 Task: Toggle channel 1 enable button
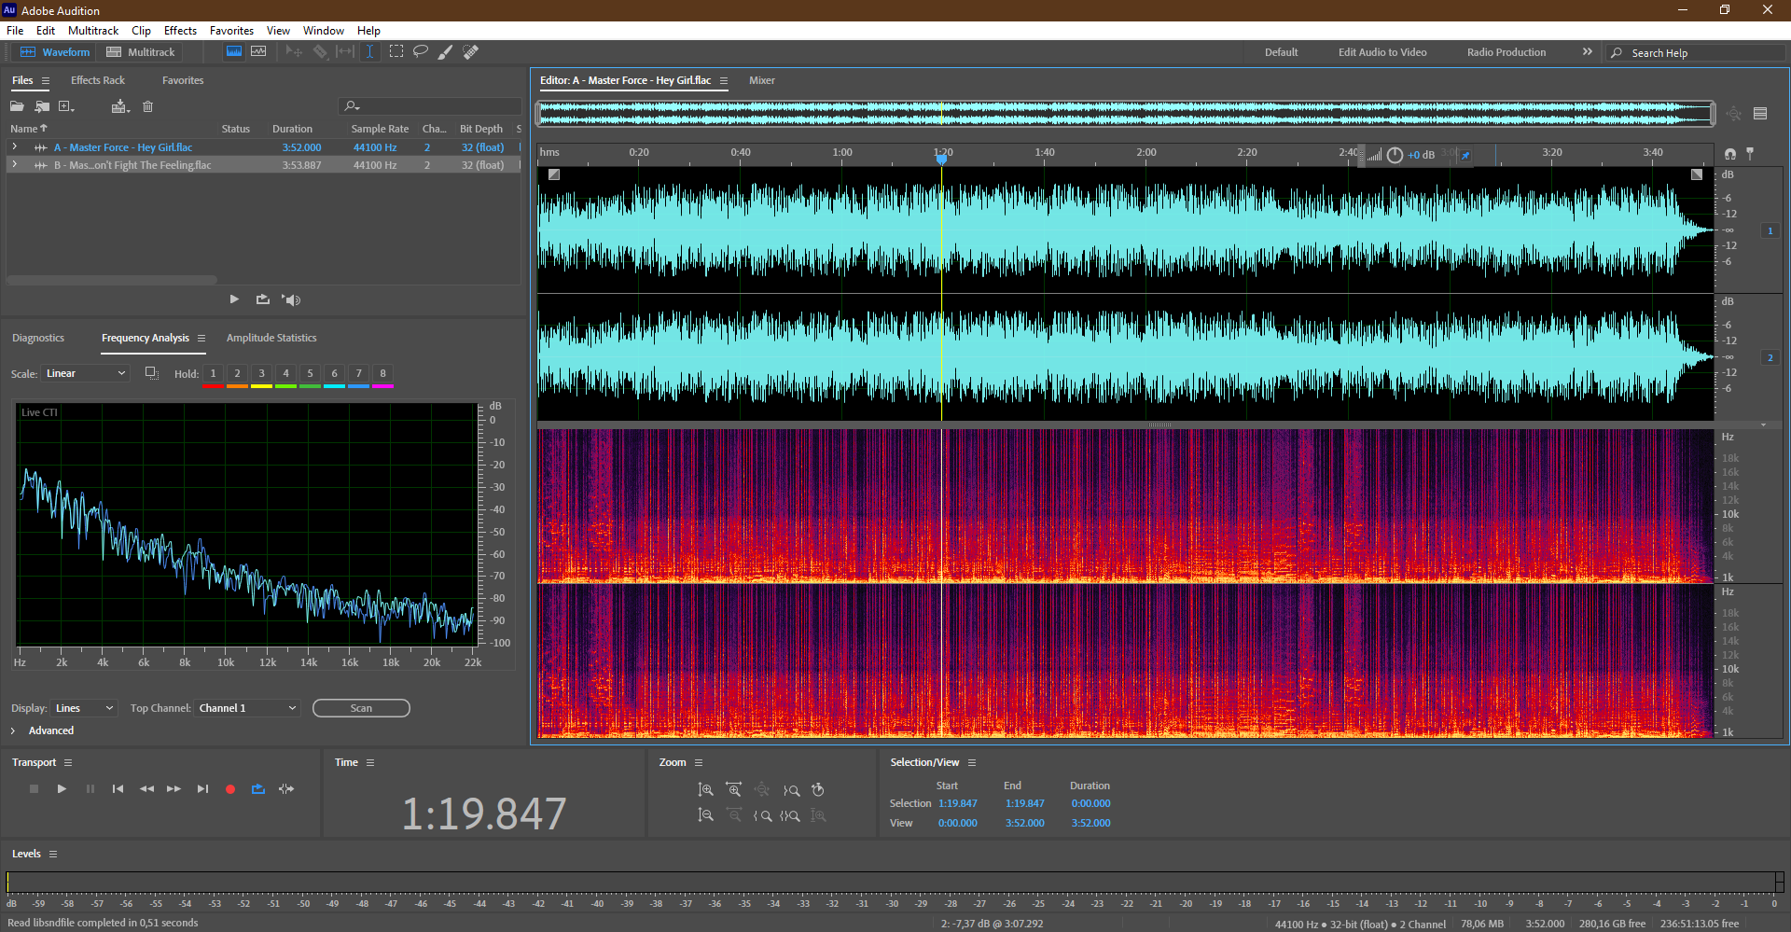tap(1770, 230)
